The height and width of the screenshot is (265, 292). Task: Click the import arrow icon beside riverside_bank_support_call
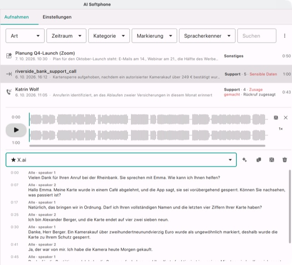pyautogui.click(x=9, y=74)
